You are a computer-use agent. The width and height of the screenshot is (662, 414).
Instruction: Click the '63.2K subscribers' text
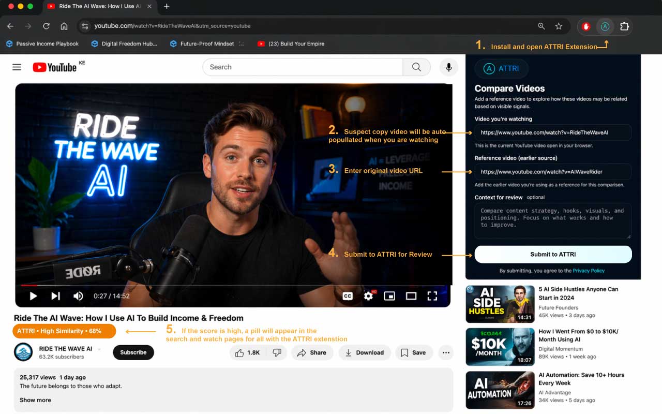tap(62, 357)
